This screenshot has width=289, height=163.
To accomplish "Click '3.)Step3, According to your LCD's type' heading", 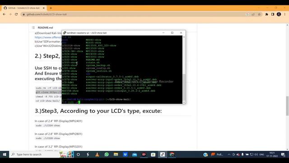I will [x=98, y=111].
